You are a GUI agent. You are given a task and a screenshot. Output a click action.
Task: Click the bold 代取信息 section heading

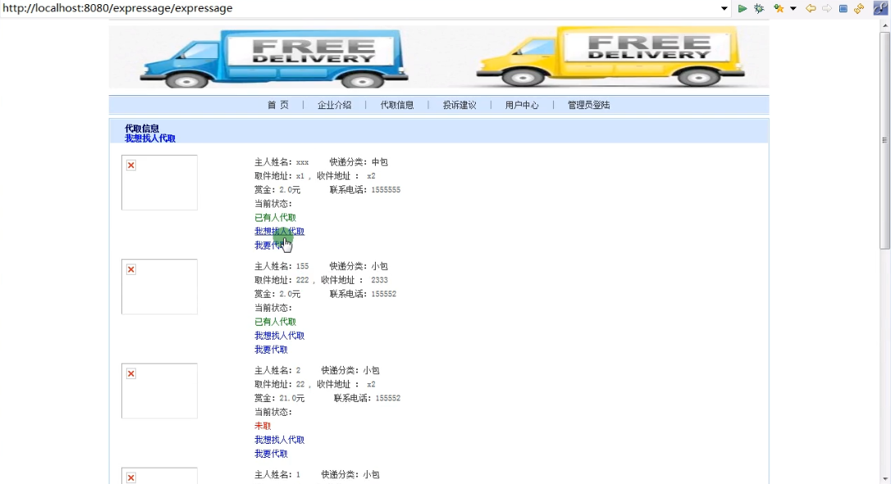click(142, 129)
